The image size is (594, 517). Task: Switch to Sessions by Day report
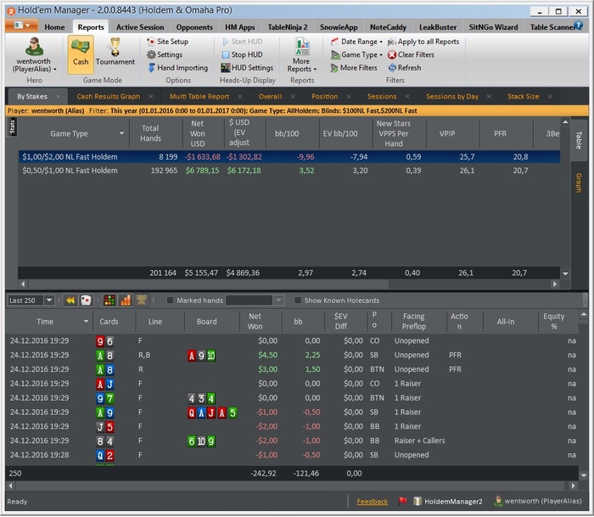(x=452, y=97)
